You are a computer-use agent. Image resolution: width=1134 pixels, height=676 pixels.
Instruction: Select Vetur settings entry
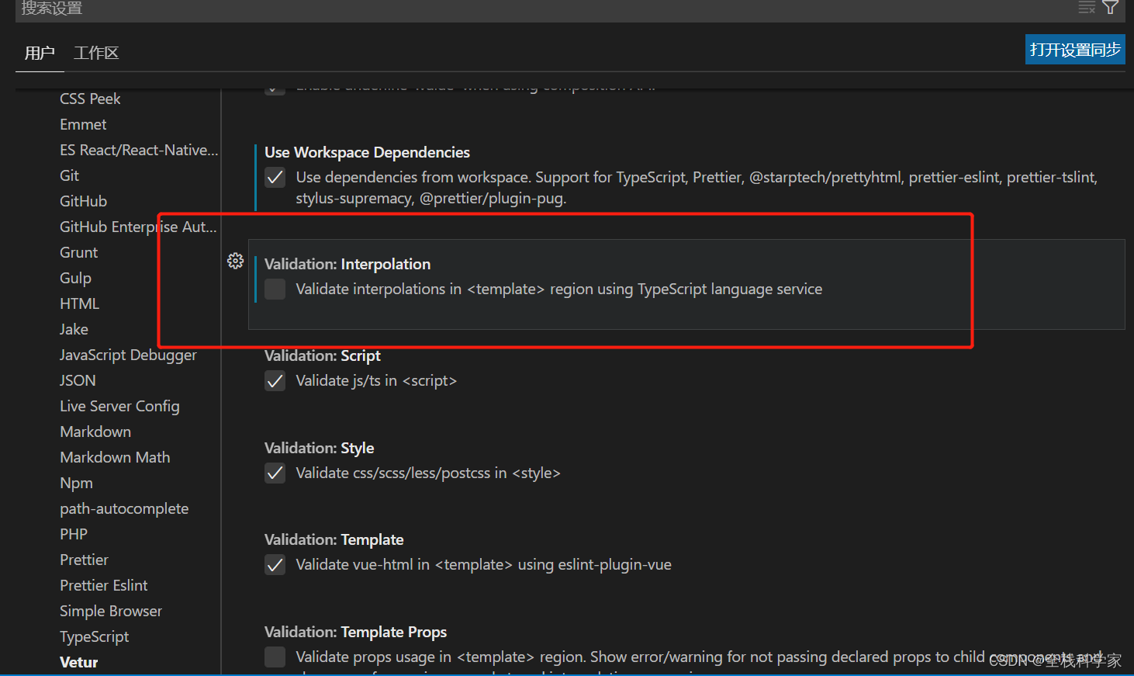click(x=78, y=662)
